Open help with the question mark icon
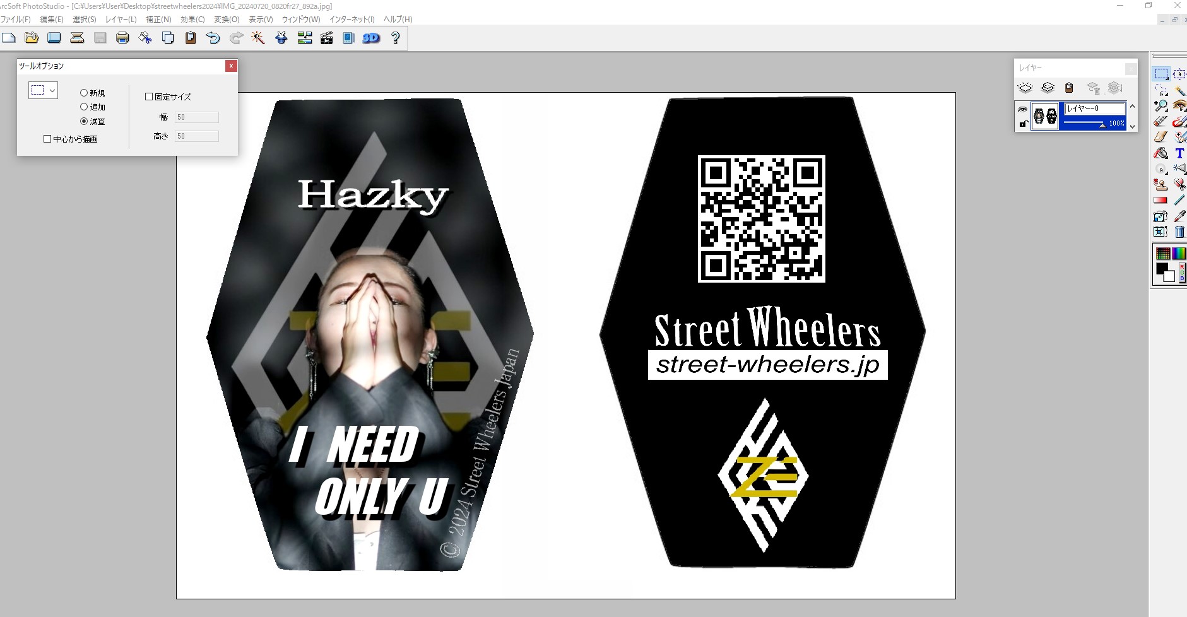 point(396,38)
